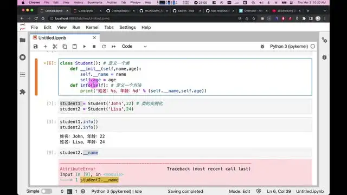The width and height of the screenshot is (347, 195).
Task: Open the Chrome app menu in the menu bar
Action: click(34, 3)
